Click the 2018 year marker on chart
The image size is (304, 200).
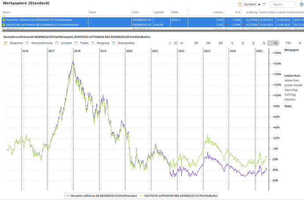tap(77, 51)
